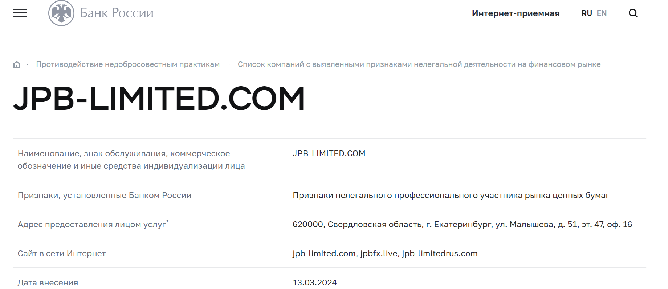Click the Сайт в сети Интернет label
The image size is (668, 289).
pos(62,253)
